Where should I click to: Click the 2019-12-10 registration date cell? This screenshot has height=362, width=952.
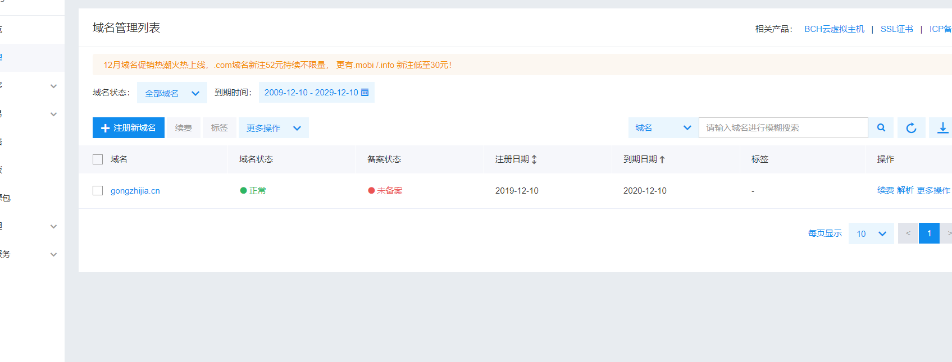517,191
